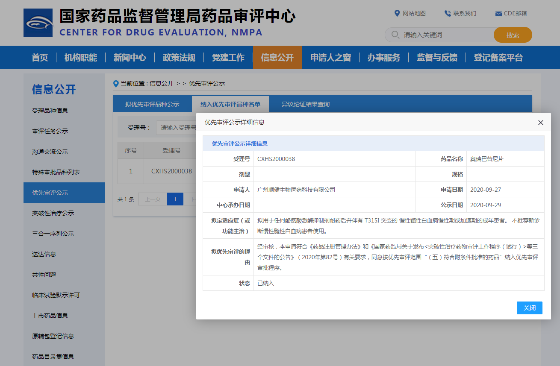This screenshot has height=366, width=560.
Task: Click the magnifier icon in search box
Action: [395, 35]
